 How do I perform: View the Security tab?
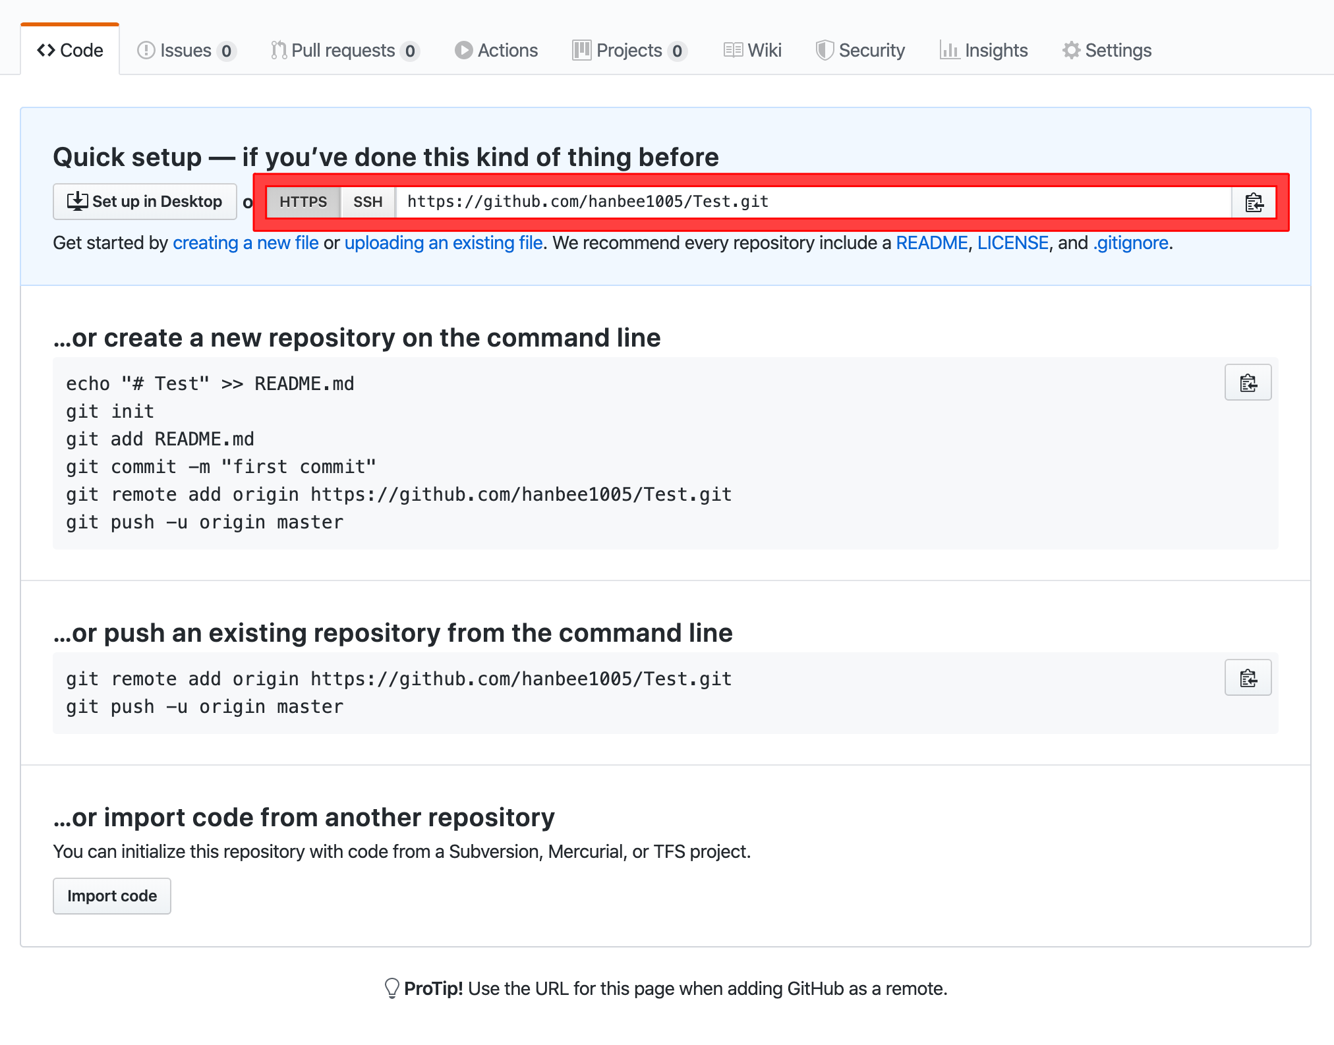(x=860, y=51)
